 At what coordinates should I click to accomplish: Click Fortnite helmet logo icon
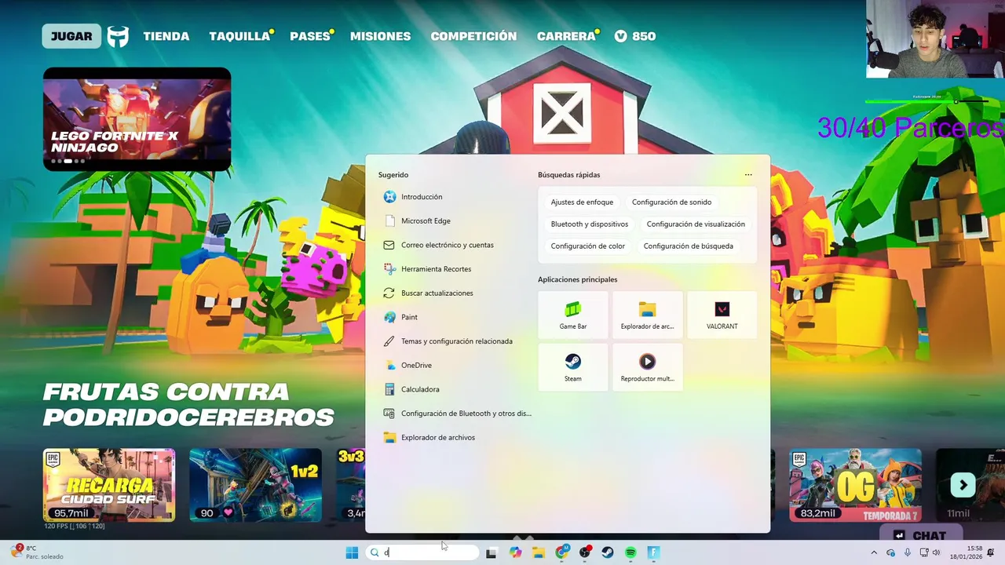pyautogui.click(x=118, y=37)
